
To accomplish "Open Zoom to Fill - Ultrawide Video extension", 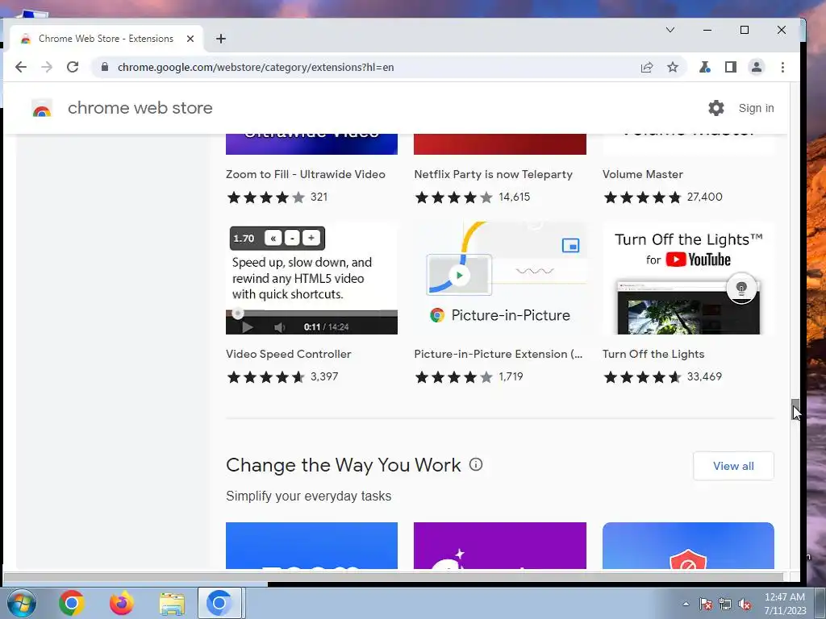I will tap(306, 174).
